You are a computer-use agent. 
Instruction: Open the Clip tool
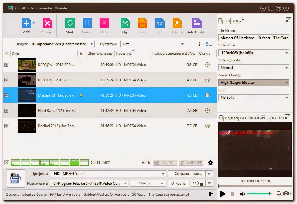125,23
